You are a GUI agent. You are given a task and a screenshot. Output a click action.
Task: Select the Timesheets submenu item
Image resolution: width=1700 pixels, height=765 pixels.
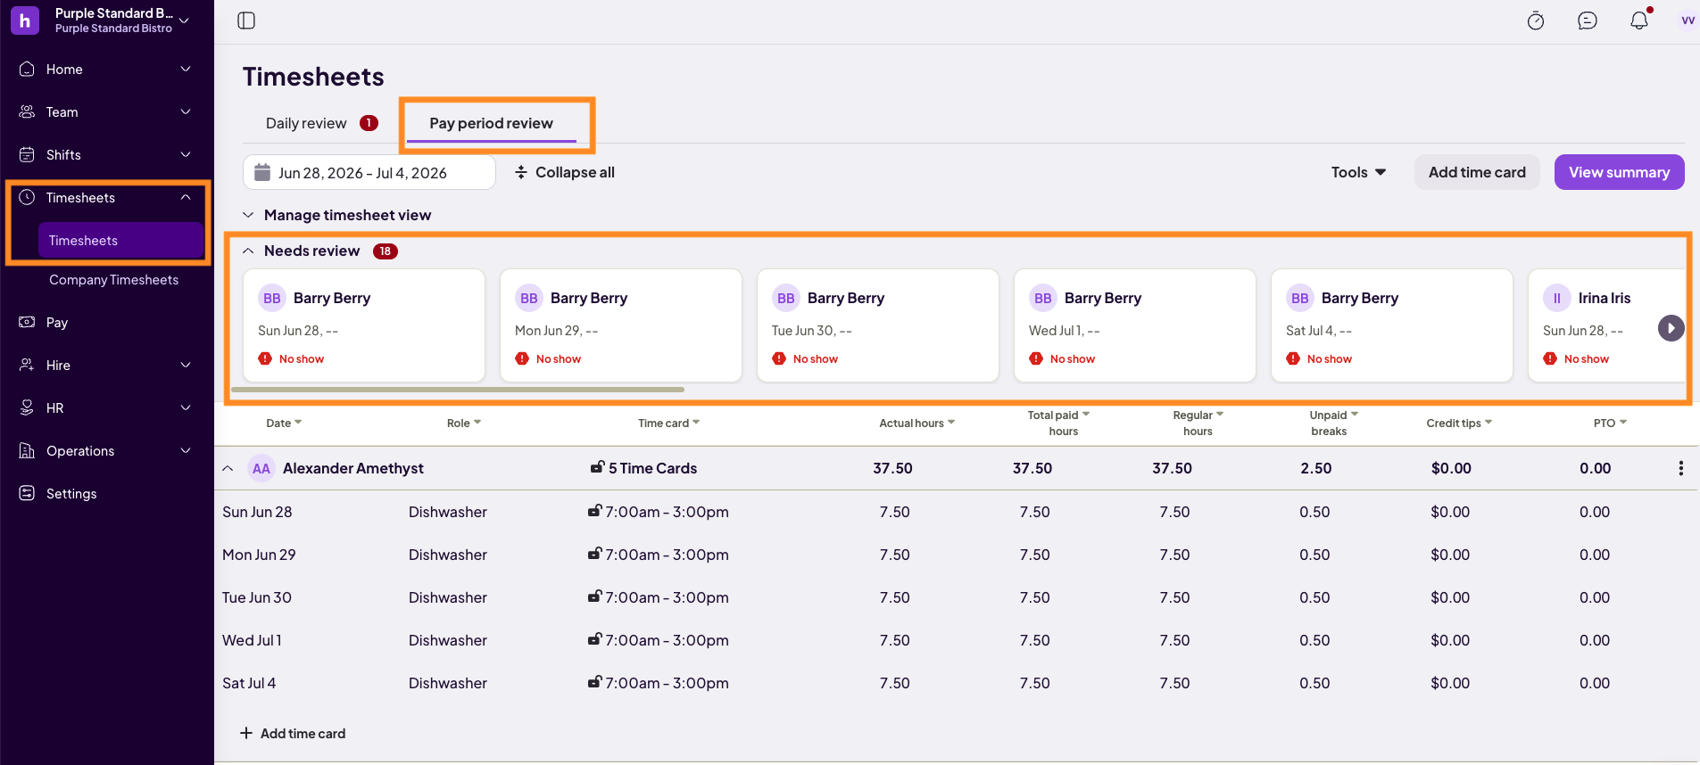coord(121,240)
